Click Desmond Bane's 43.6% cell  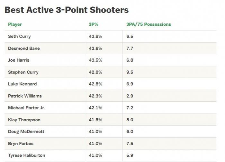(95, 48)
